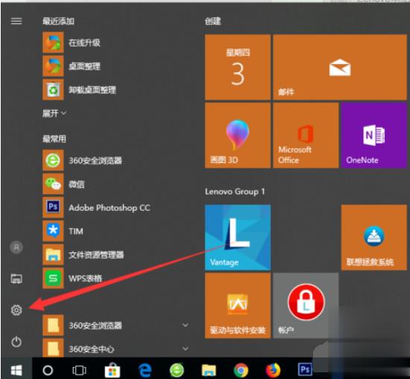
Task: Open Cortana circle on taskbar
Action: click(48, 370)
